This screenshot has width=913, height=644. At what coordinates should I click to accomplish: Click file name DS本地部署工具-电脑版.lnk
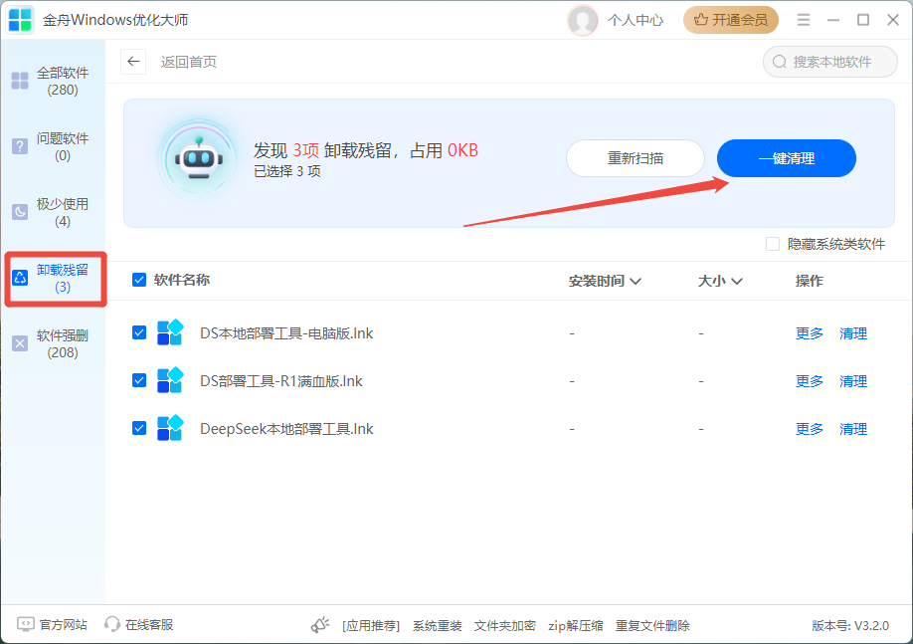pos(286,333)
